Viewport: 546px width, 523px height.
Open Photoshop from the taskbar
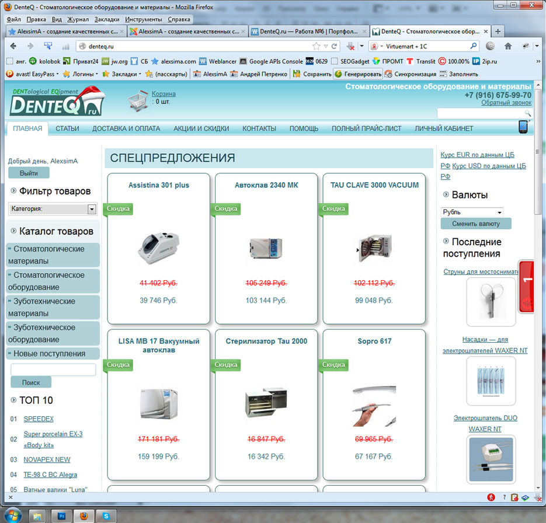coord(62,515)
